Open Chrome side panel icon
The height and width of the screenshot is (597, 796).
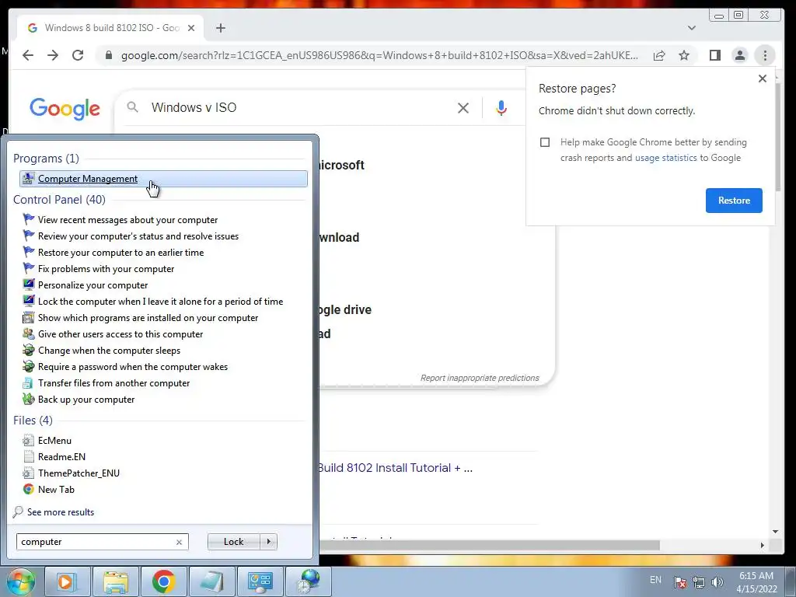click(715, 55)
